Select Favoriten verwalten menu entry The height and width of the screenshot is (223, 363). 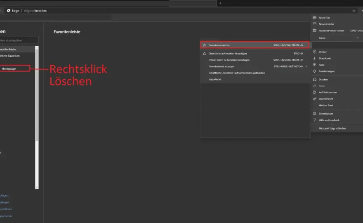[x=255, y=45]
